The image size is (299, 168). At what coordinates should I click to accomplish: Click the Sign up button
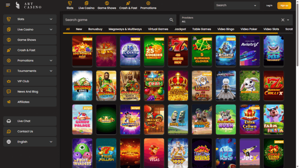point(284,5)
